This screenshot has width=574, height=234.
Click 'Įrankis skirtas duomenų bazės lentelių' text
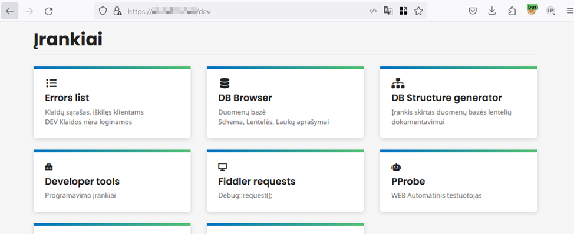pos(451,112)
